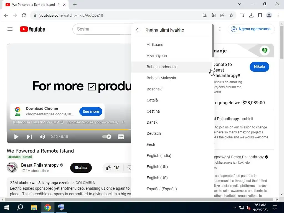The width and height of the screenshot is (284, 213).
Task: Click the Chrome icon on taskbar
Action: click(48, 207)
